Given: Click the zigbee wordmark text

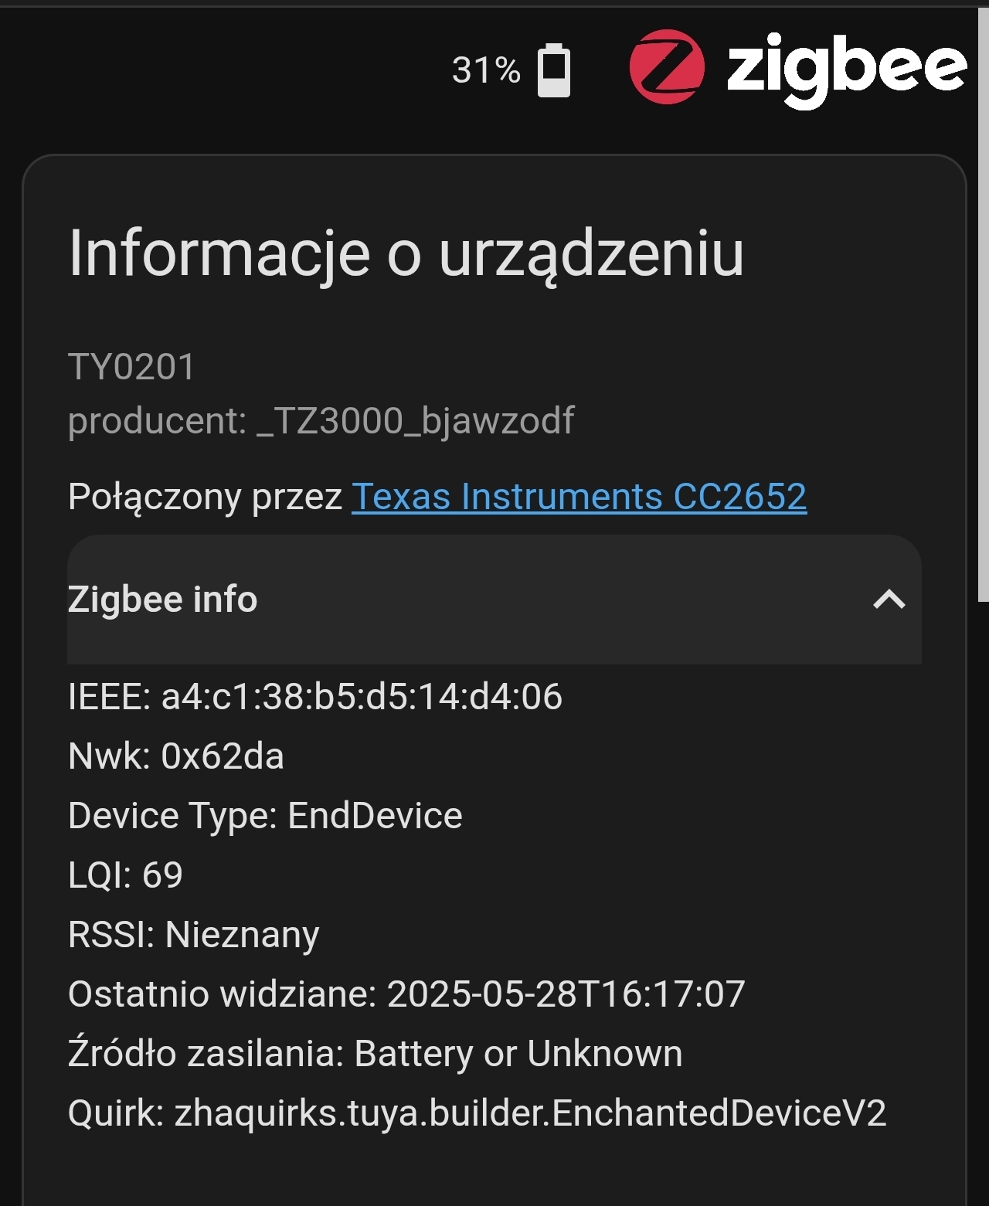Looking at the screenshot, I should [x=846, y=68].
